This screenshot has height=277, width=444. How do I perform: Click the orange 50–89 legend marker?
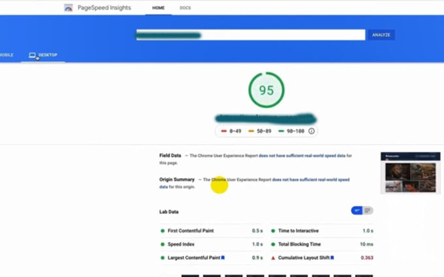point(251,131)
